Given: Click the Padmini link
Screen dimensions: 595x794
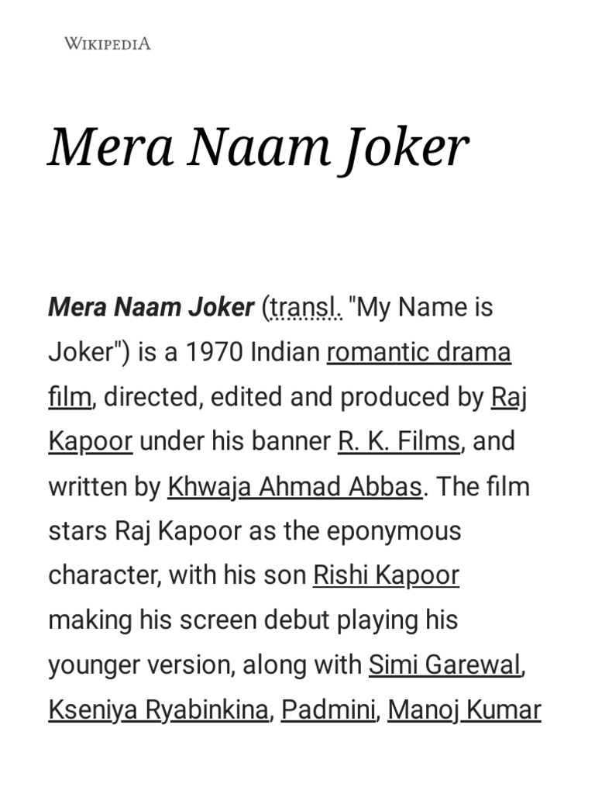Looking at the screenshot, I should (x=328, y=709).
